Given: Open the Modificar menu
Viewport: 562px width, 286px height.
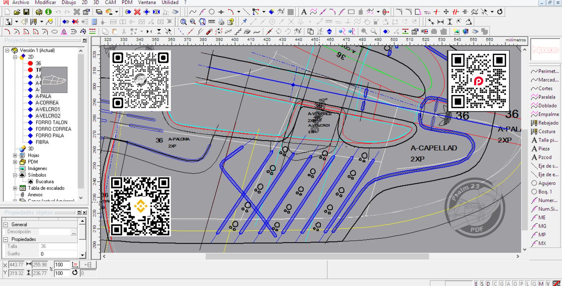Looking at the screenshot, I should (45, 2).
